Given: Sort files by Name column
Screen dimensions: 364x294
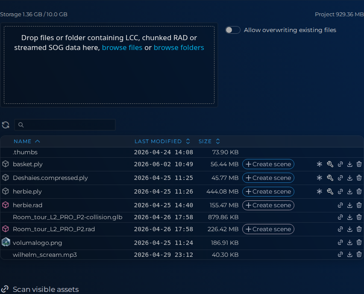Looking at the screenshot, I should (x=26, y=141).
